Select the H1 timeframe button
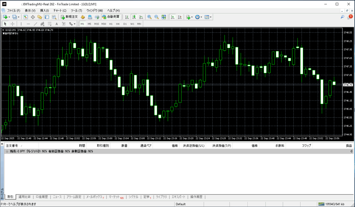 coord(111,24)
